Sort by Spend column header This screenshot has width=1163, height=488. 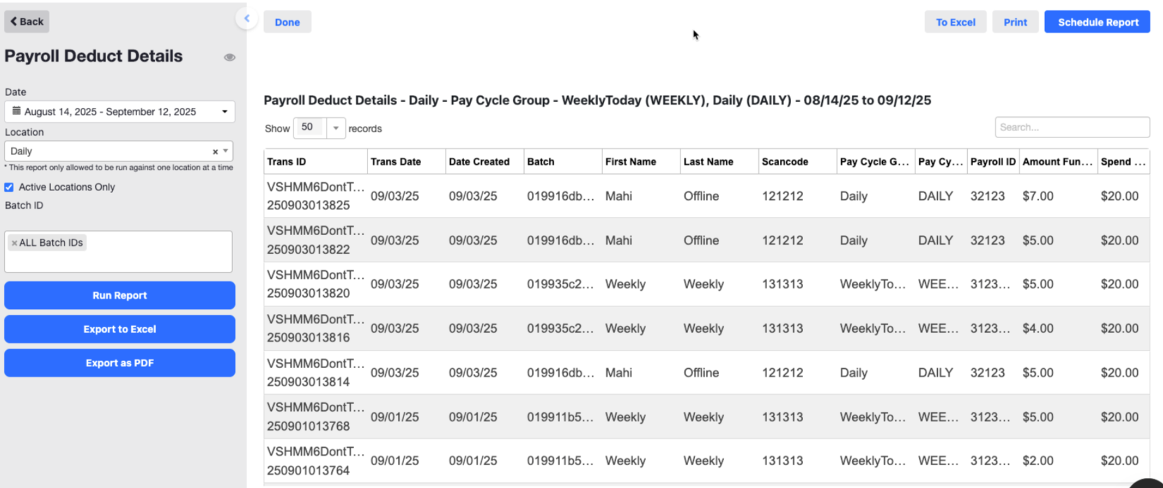click(x=1123, y=161)
